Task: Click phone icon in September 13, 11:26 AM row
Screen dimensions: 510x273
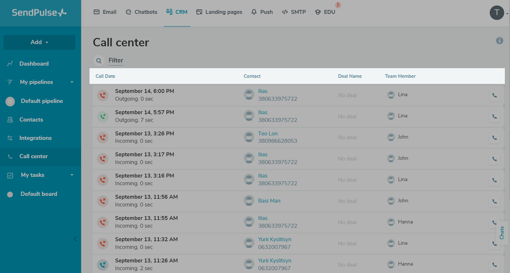Action: (x=495, y=265)
